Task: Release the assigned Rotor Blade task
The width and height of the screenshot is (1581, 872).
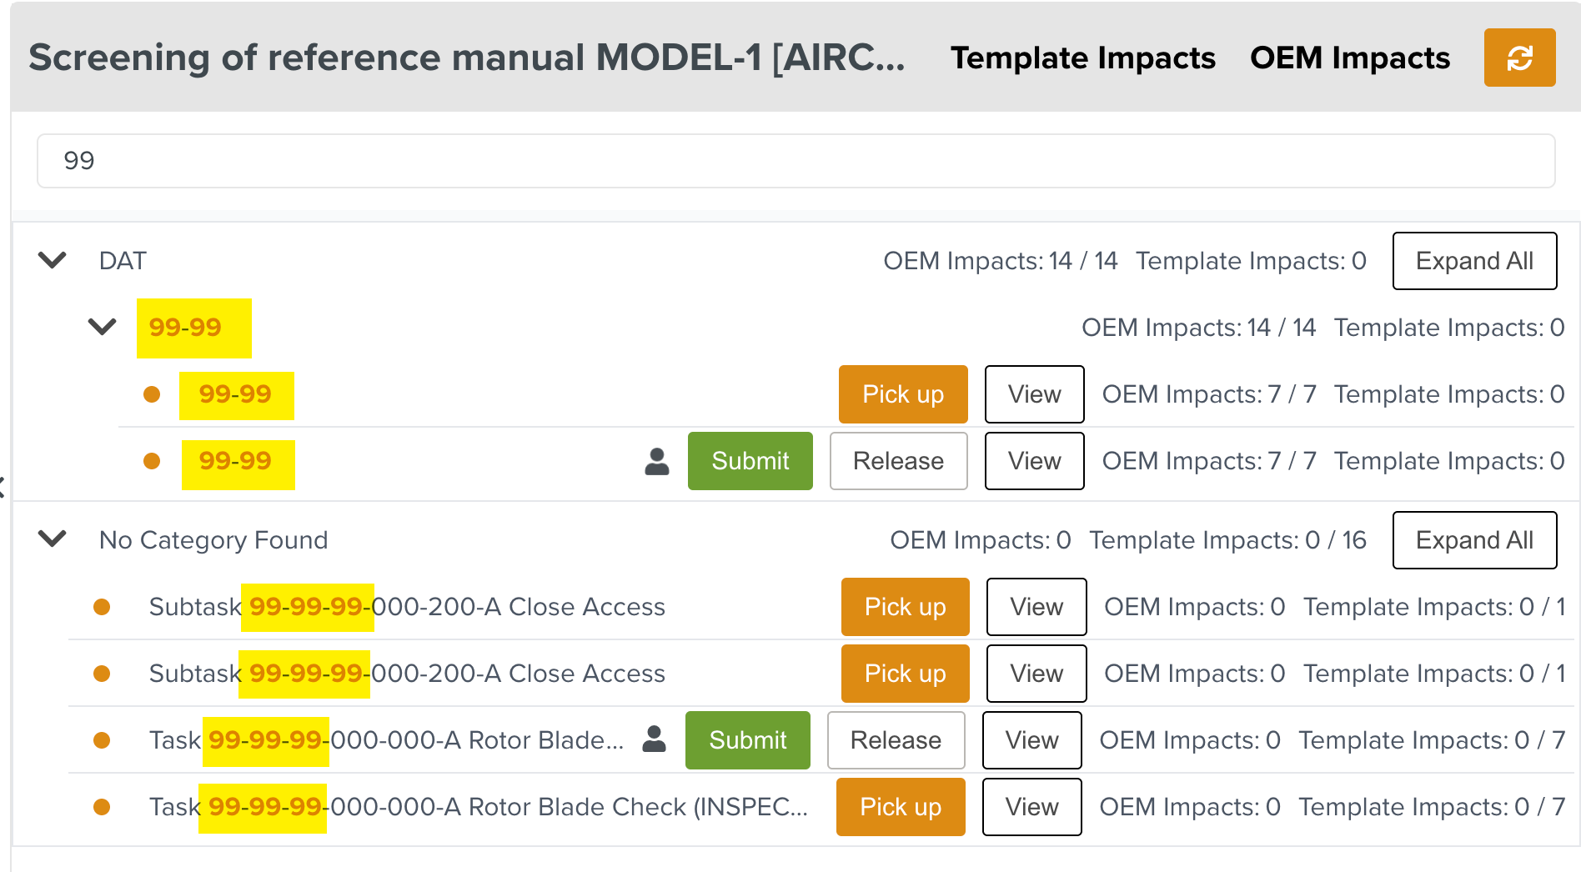Action: pyautogui.click(x=896, y=740)
